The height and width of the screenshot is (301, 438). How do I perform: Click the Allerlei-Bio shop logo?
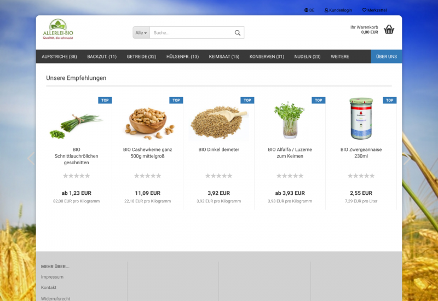pos(57,30)
